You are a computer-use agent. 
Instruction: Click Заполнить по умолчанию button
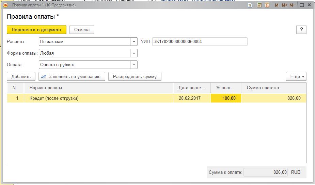tap(72, 76)
